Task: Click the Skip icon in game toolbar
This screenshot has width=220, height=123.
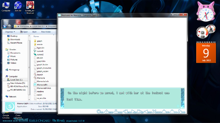Action: point(140,111)
